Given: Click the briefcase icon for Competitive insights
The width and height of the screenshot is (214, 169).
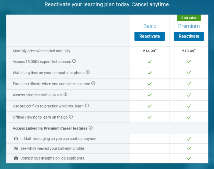Looking at the screenshot, I should click(x=16, y=158).
